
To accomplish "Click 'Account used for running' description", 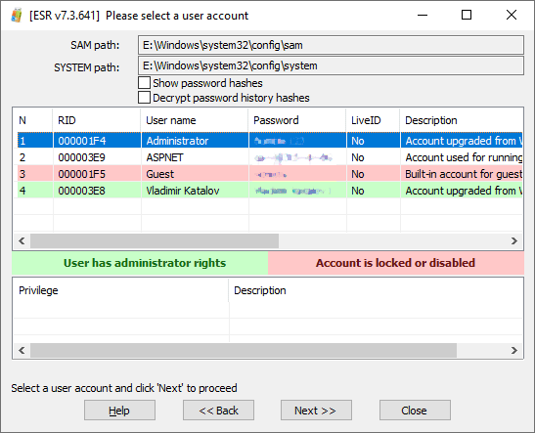I will click(x=464, y=157).
